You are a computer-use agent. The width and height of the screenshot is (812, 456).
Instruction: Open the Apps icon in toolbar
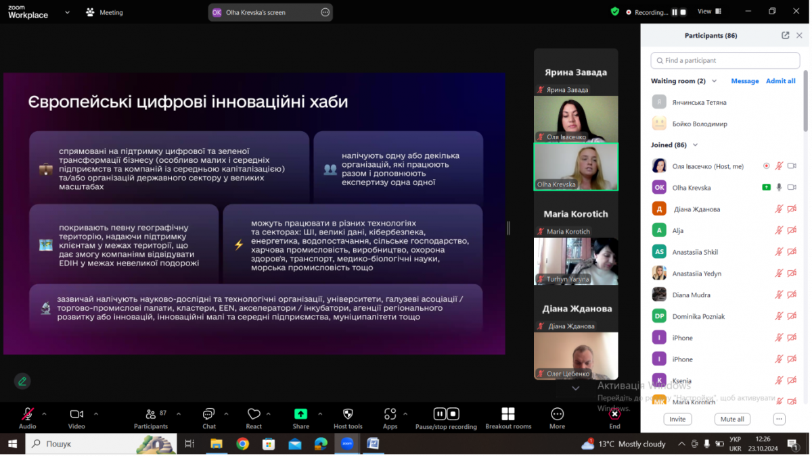pos(390,414)
